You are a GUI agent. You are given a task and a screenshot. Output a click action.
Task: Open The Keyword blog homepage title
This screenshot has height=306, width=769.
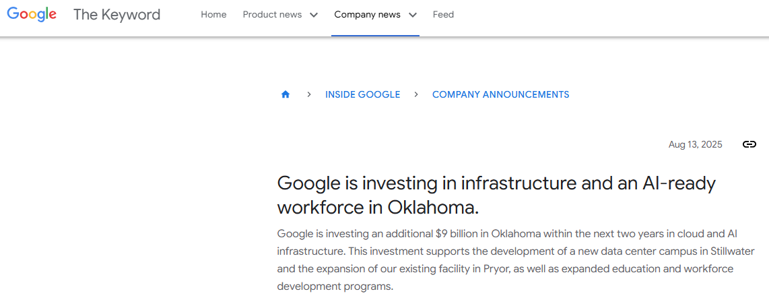116,14
